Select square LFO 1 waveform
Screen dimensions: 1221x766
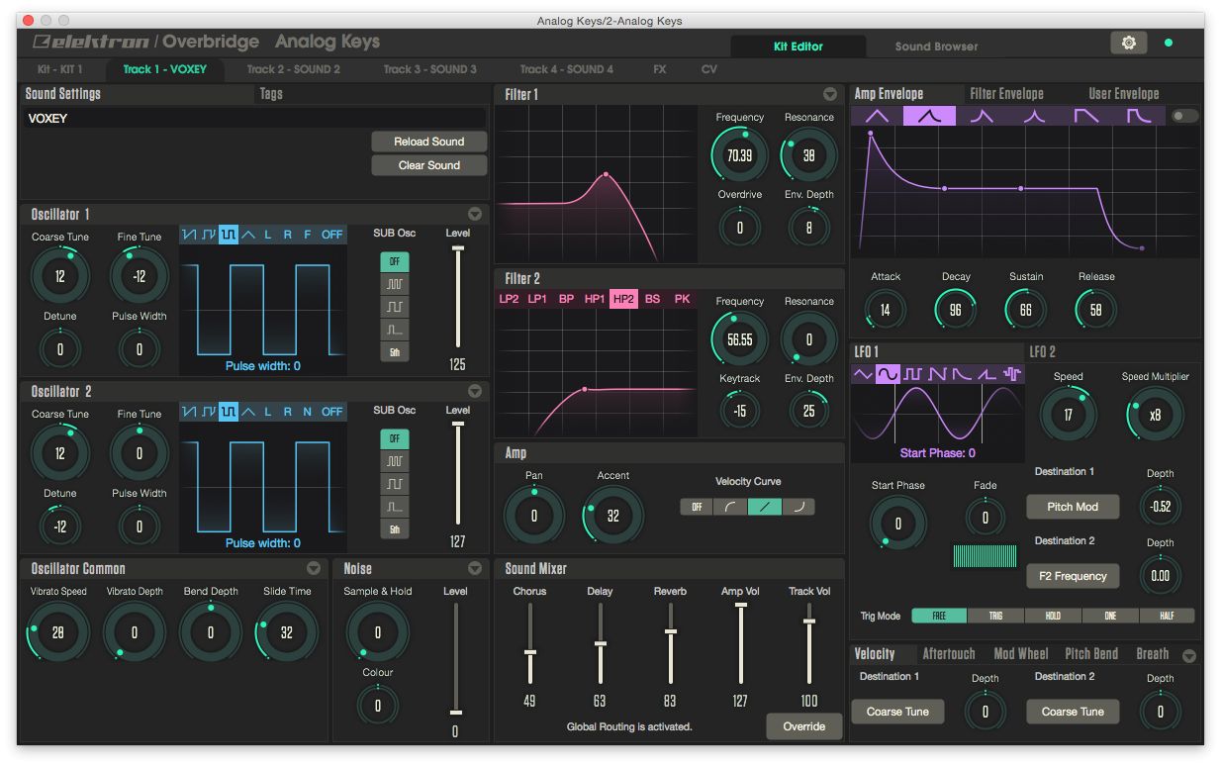[912, 374]
